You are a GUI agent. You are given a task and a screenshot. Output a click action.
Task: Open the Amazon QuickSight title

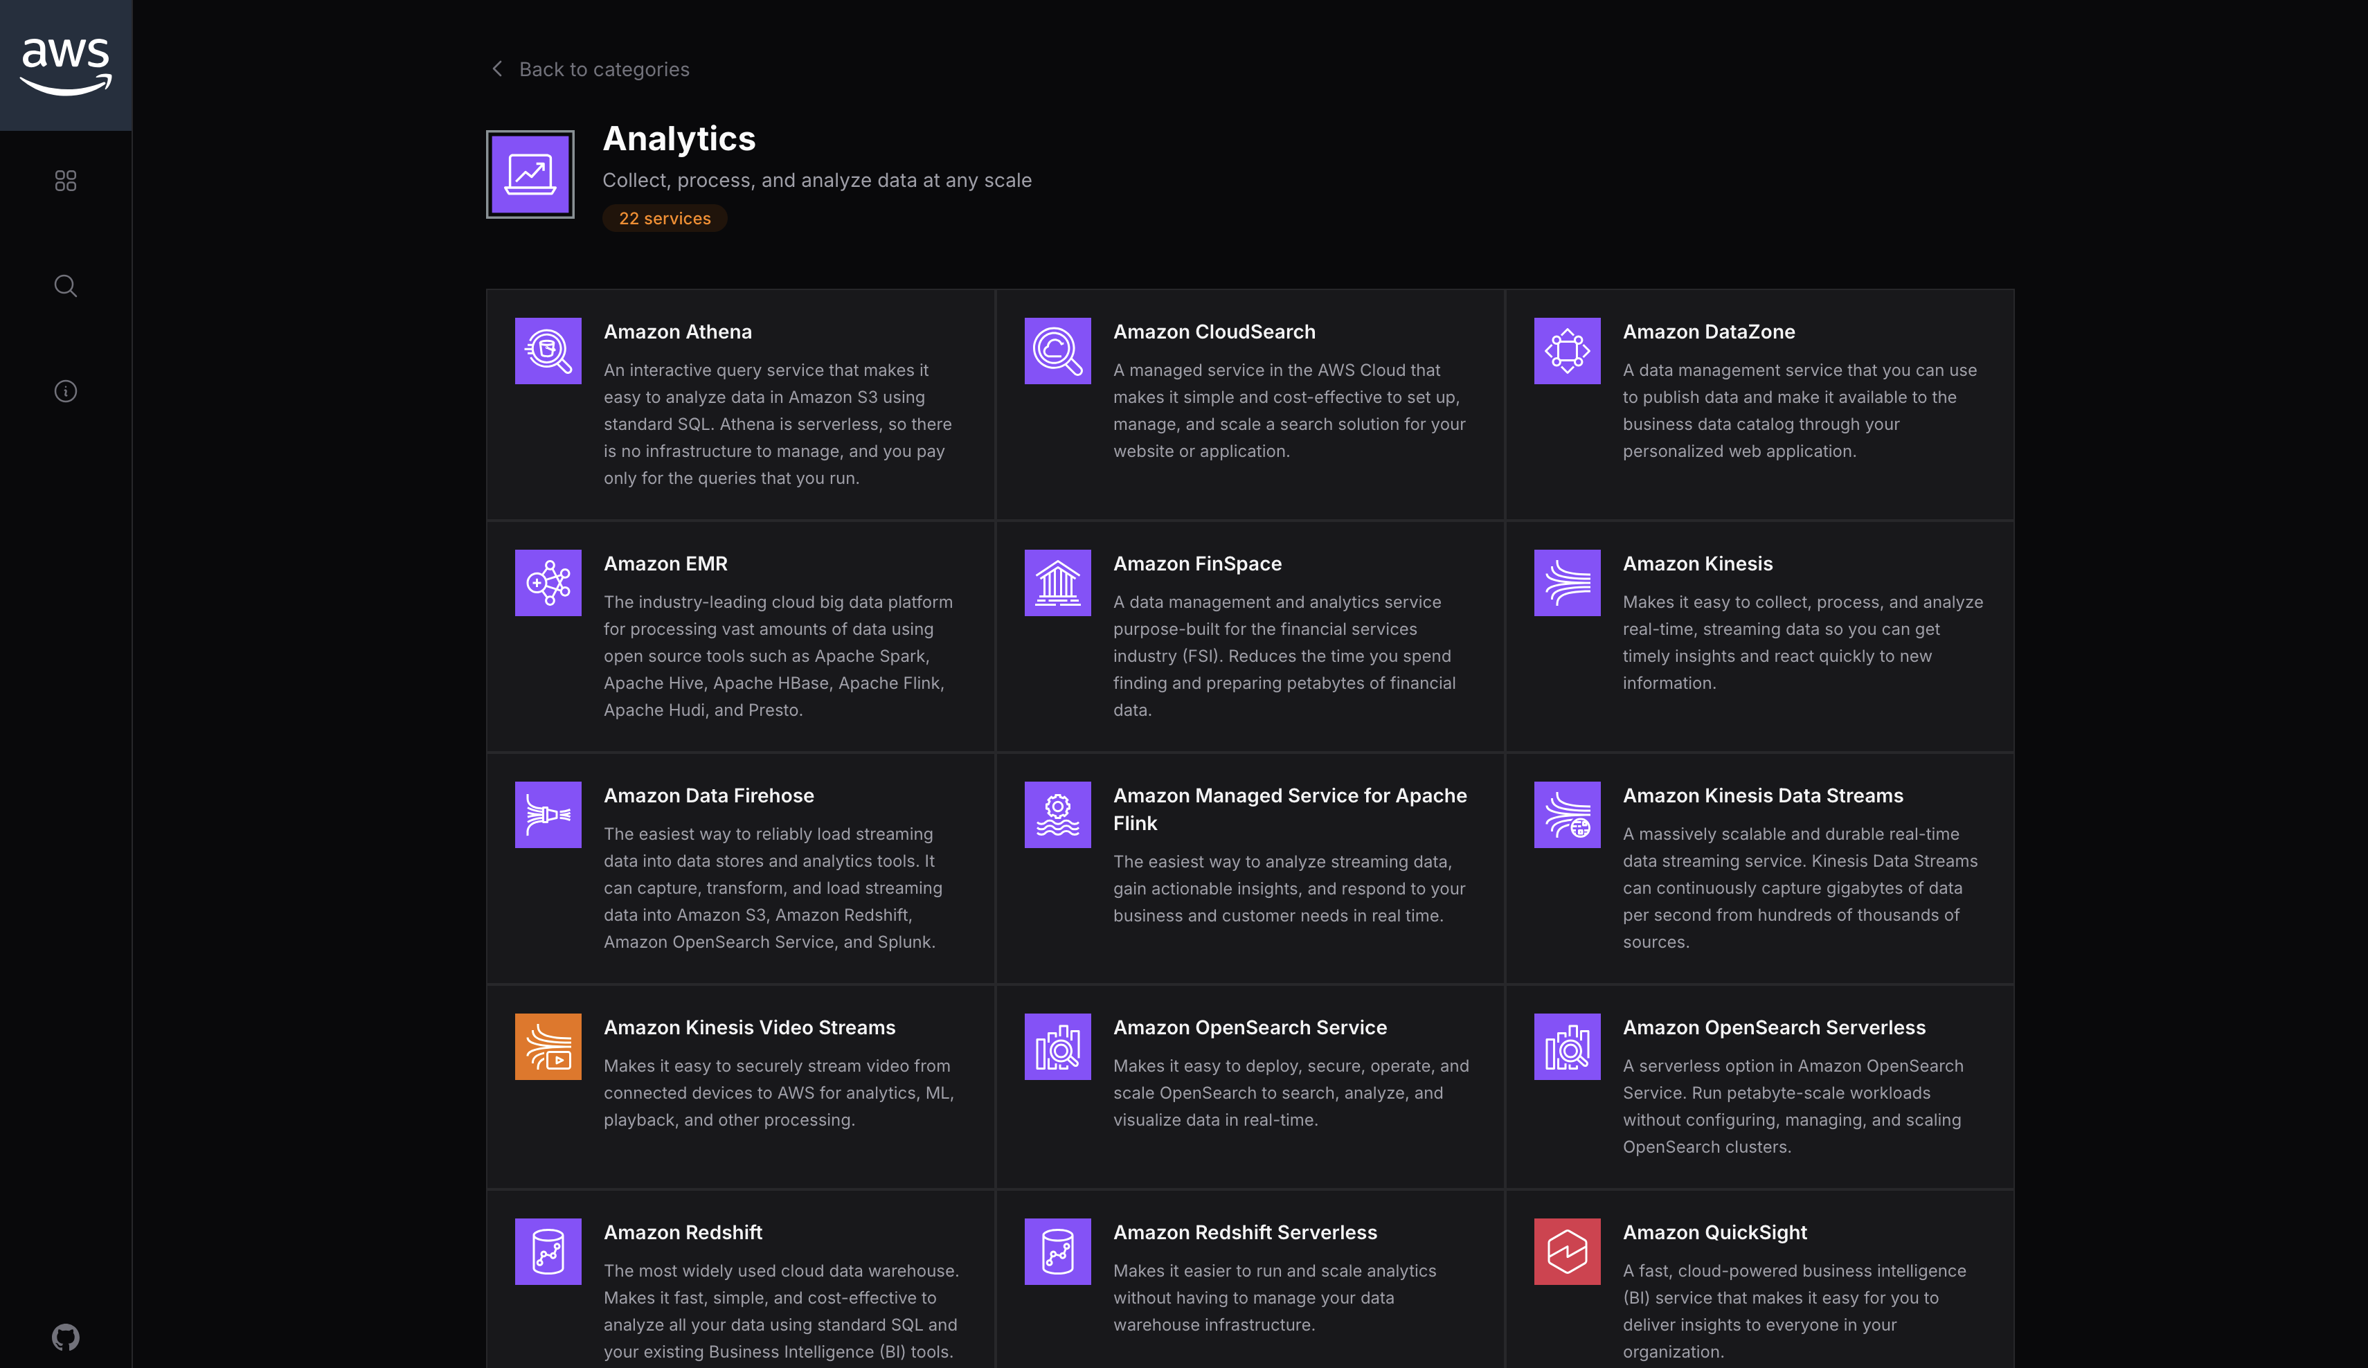[x=1714, y=1233]
